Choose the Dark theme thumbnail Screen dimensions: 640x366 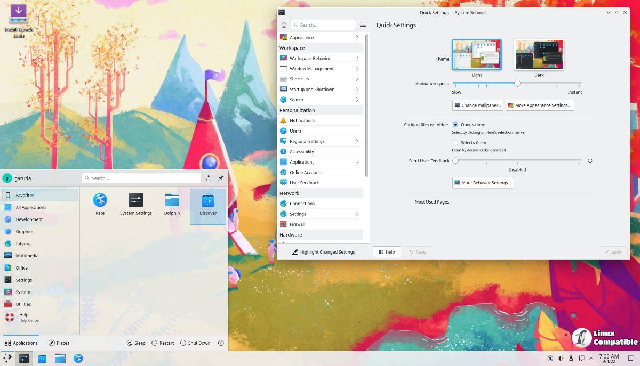pos(539,55)
